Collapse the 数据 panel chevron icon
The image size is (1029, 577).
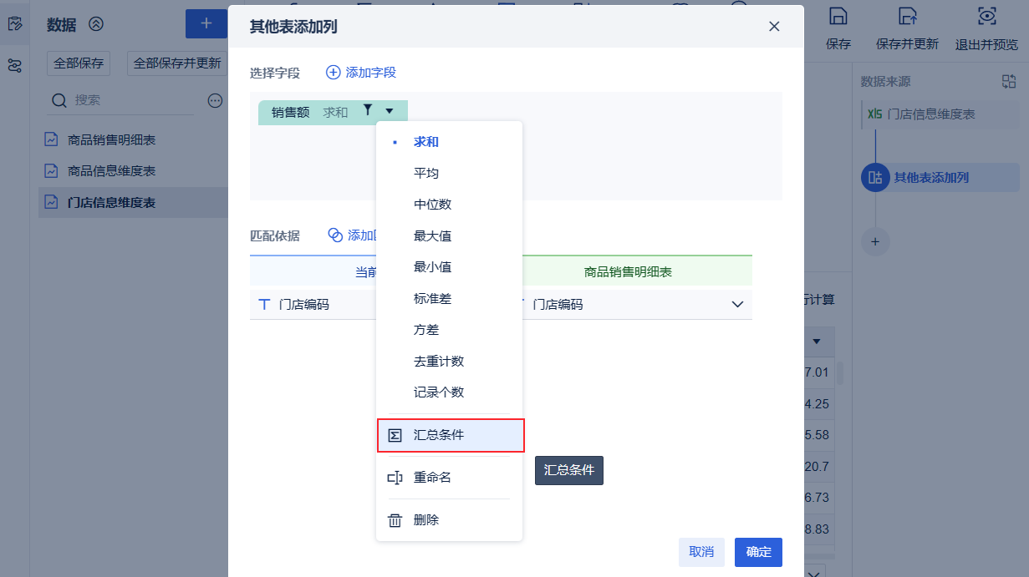96,24
